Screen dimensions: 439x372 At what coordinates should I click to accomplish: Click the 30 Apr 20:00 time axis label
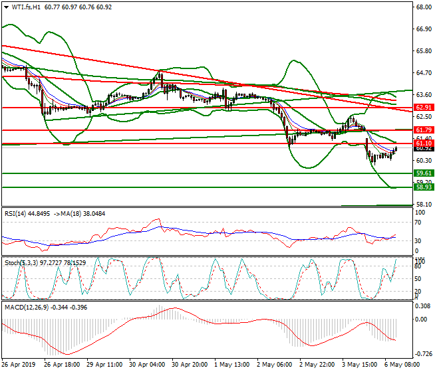(190, 365)
